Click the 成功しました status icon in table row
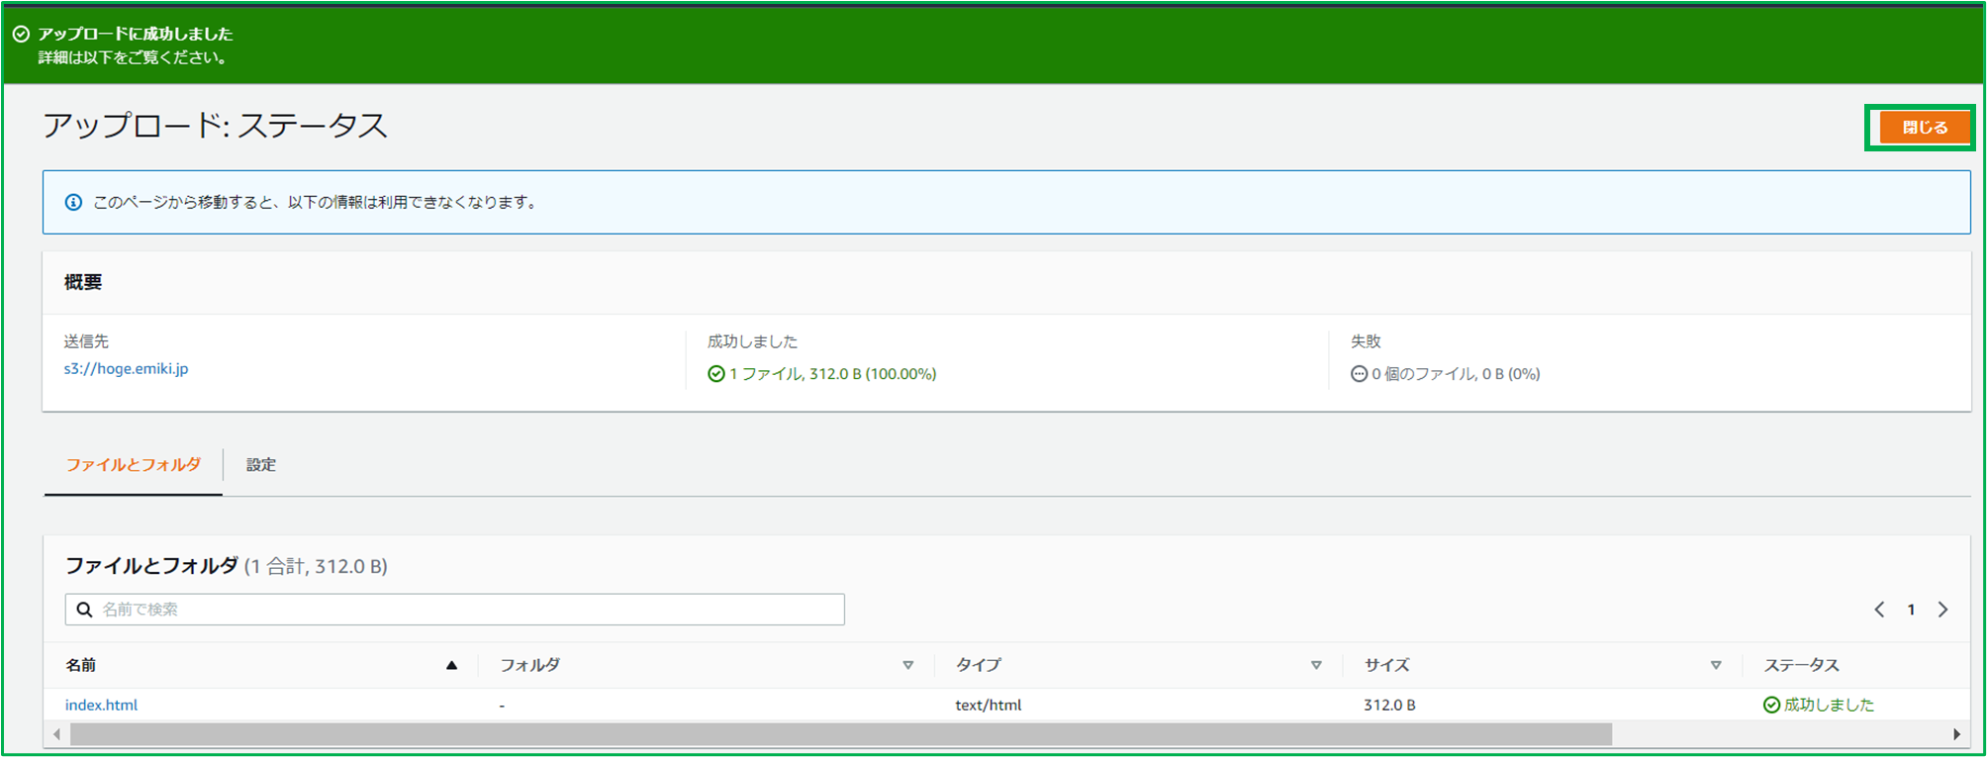The width and height of the screenshot is (1987, 757). 1771,705
